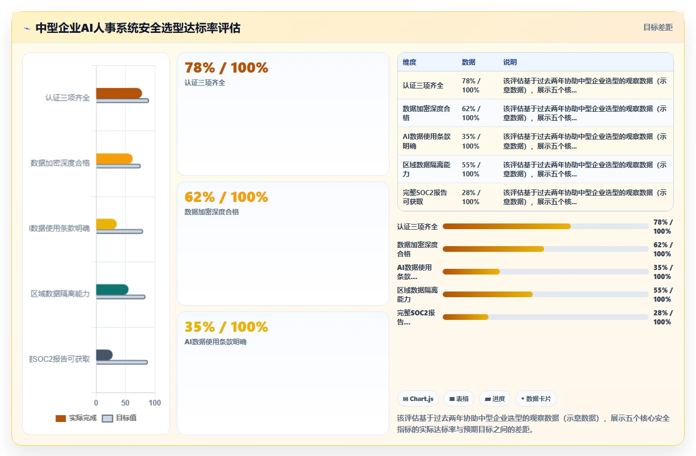Open the 35% / 100% AI数据使用条款明确 card
Screen dimensions: 696x456
283,373
